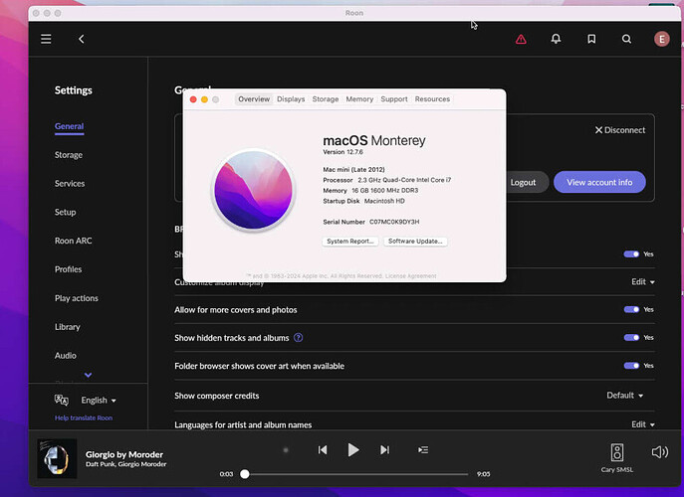Select Roon ARC in settings sidebar
The image size is (684, 497).
click(74, 241)
